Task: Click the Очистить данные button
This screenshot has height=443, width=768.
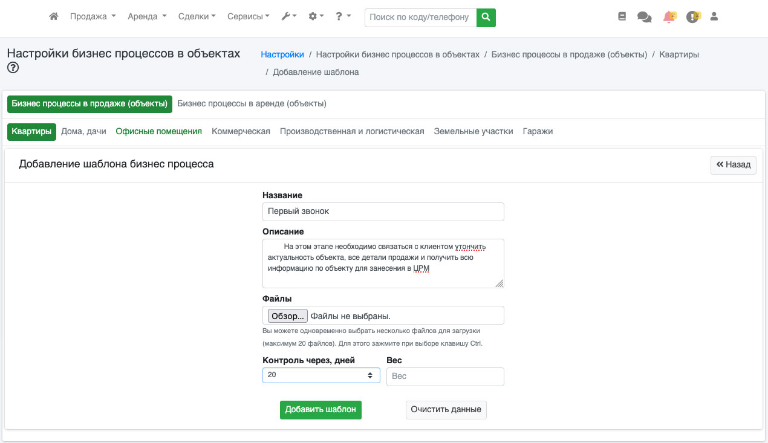Action: [x=446, y=409]
